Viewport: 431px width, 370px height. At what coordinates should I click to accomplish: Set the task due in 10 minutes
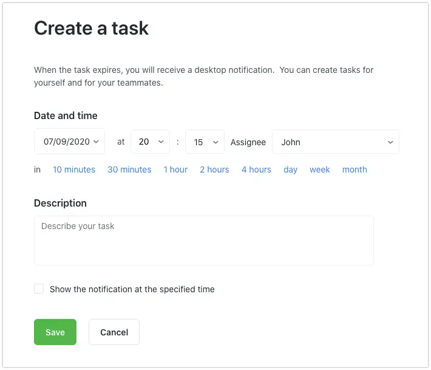pyautogui.click(x=74, y=170)
